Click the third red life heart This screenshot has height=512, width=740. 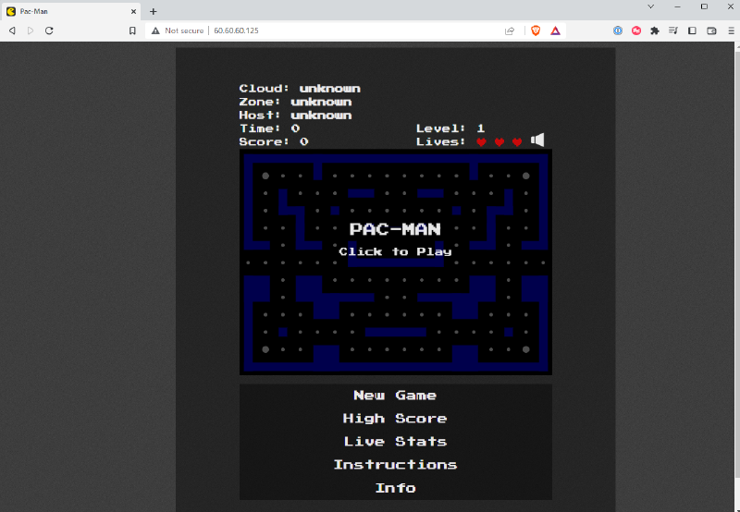517,142
